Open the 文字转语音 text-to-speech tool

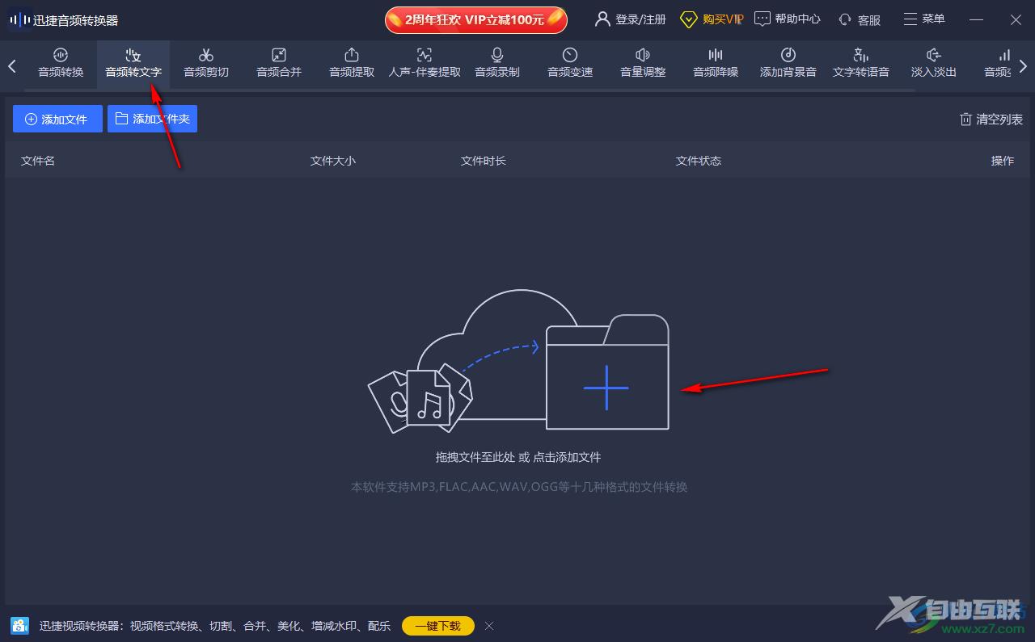[x=861, y=63]
